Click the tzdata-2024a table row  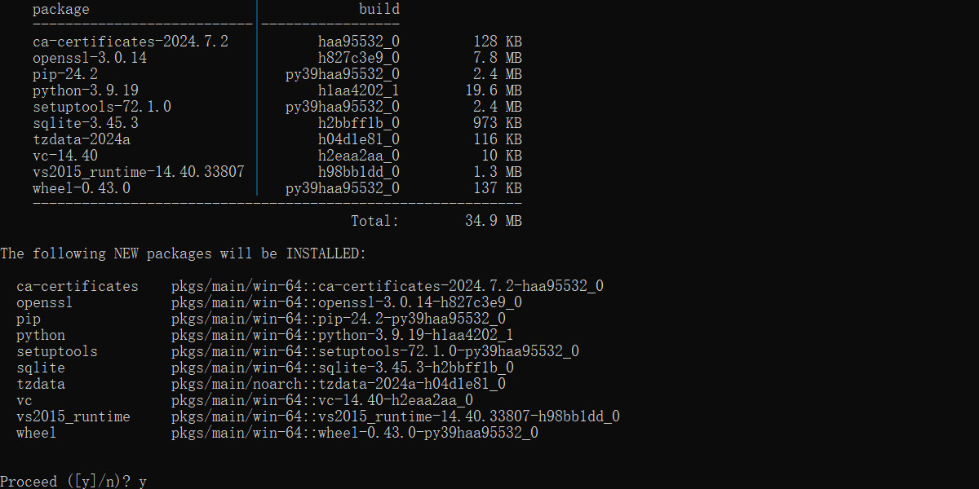(x=277, y=139)
